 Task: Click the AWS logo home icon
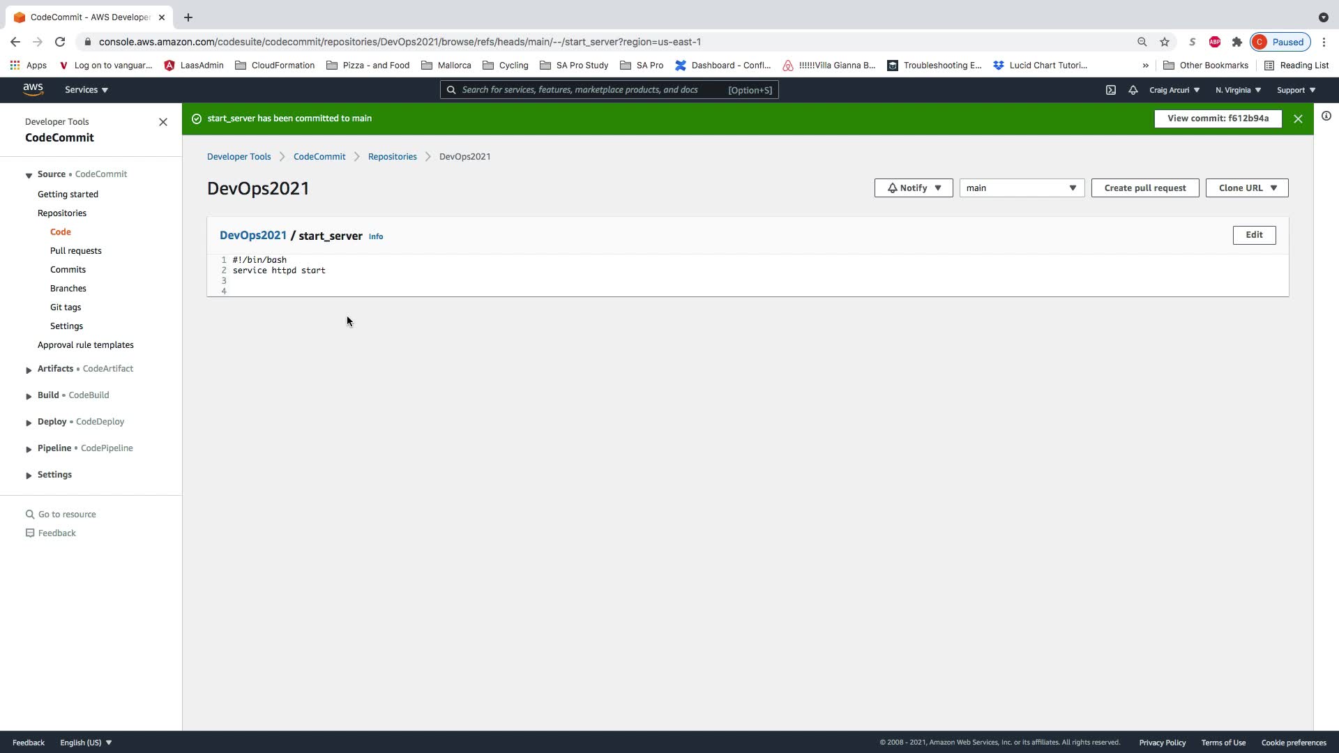33,89
